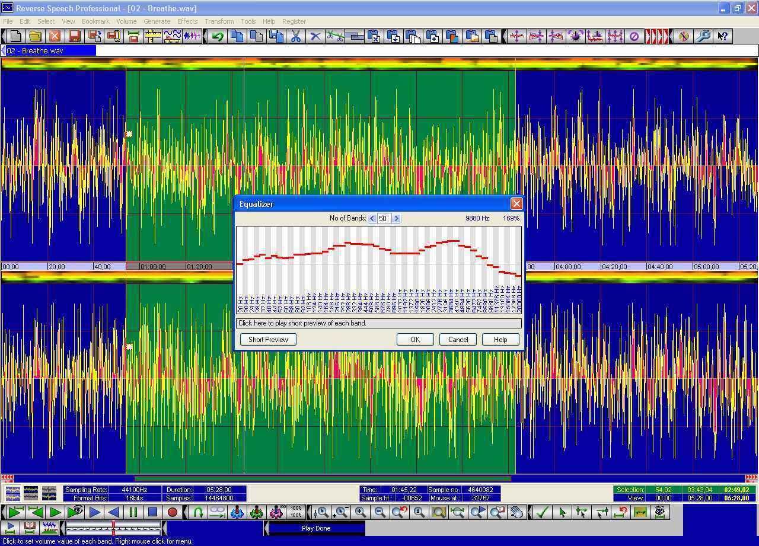
Task: Click the blue waveform view icon
Action: [173, 36]
